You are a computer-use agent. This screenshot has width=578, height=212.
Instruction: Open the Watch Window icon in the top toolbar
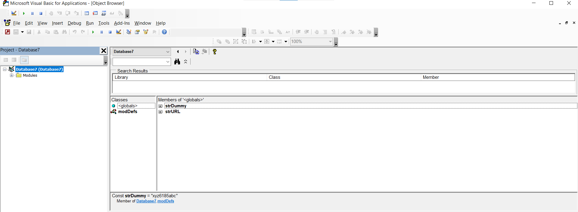point(104,13)
